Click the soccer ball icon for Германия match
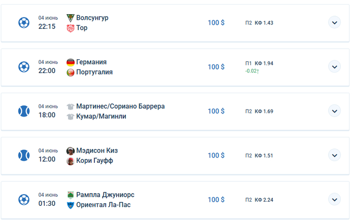This screenshot has height=220, width=355. click(x=24, y=67)
